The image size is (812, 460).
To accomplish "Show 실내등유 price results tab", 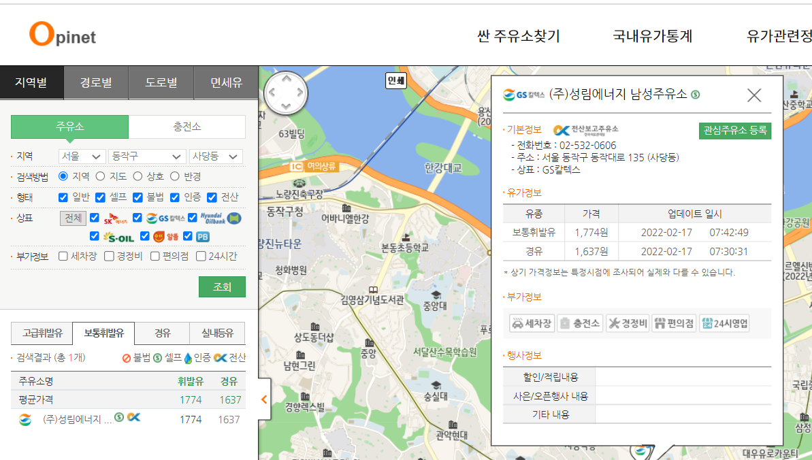I will 218,333.
